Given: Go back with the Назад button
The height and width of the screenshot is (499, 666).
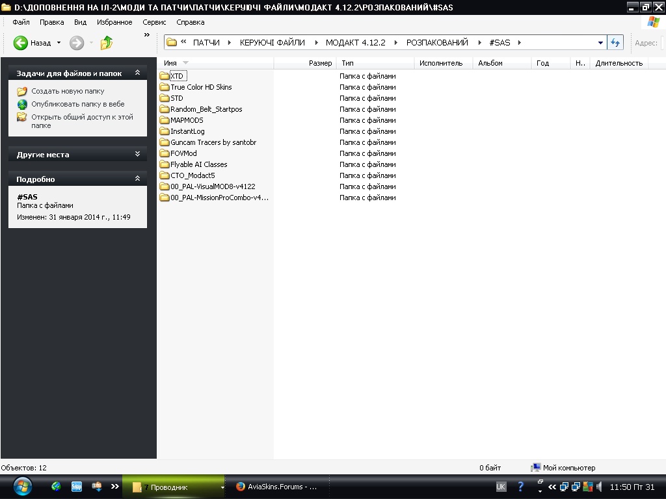Looking at the screenshot, I should [x=32, y=43].
